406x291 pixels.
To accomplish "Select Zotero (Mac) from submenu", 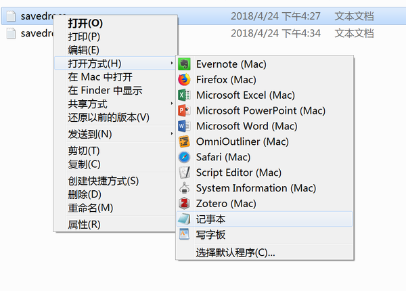I will click(265, 204).
